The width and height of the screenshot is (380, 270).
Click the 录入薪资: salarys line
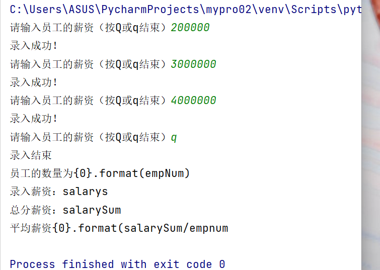(59, 192)
